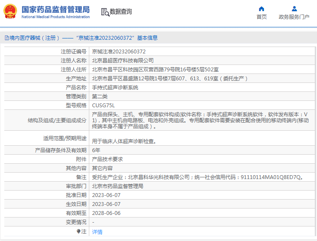Click expiry date 2028-06-06
The width and height of the screenshot is (317, 241).
point(106,213)
